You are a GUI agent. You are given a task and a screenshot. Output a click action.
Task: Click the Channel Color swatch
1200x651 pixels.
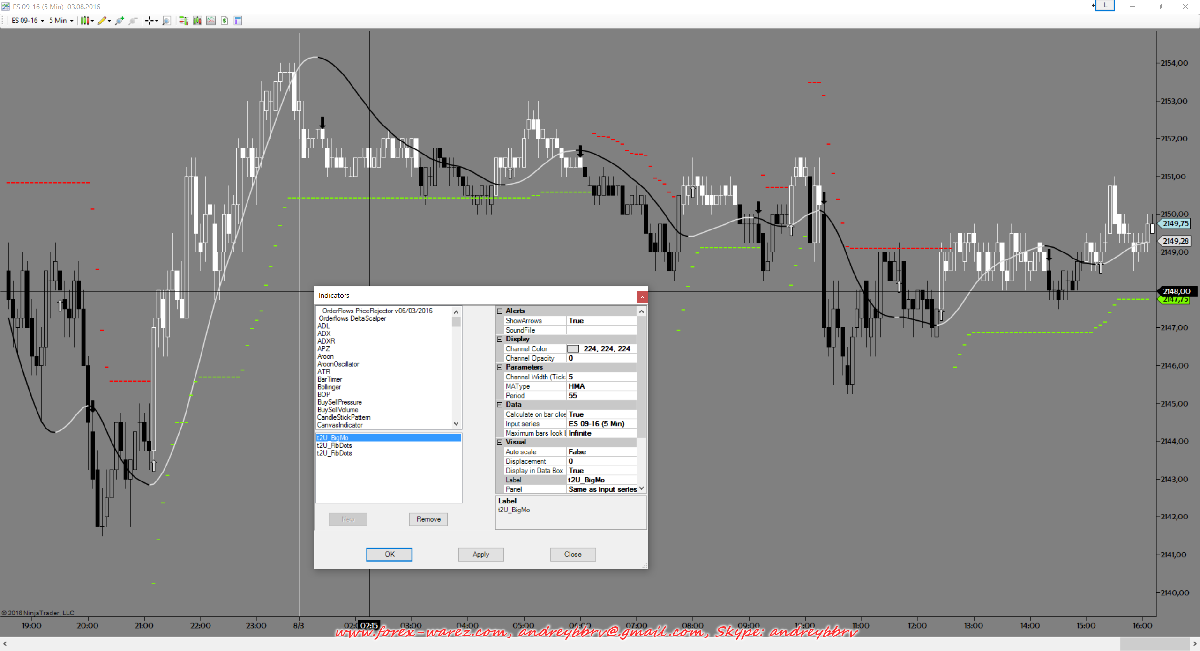(573, 348)
